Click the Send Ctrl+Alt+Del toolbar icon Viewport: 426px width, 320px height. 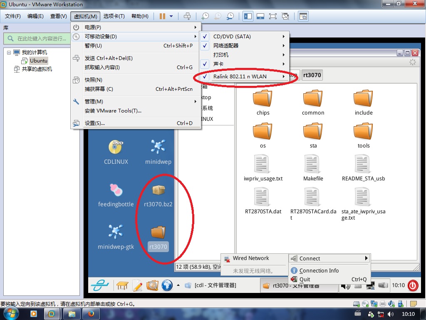pyautogui.click(x=187, y=16)
